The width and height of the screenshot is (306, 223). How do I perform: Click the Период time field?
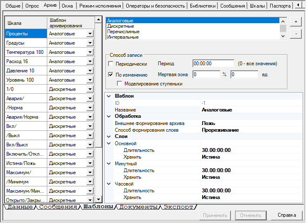(x=213, y=64)
